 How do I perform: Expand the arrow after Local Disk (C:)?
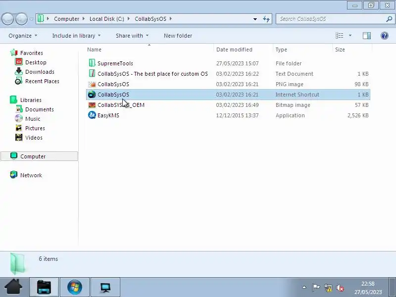pyautogui.click(x=129, y=19)
